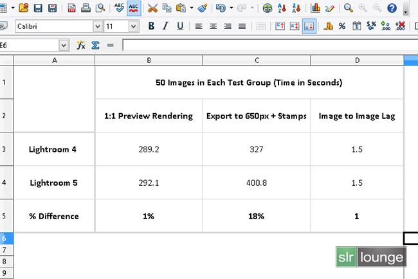Click the Merge Cells icon
The height and width of the screenshot is (279, 418).
261,26
